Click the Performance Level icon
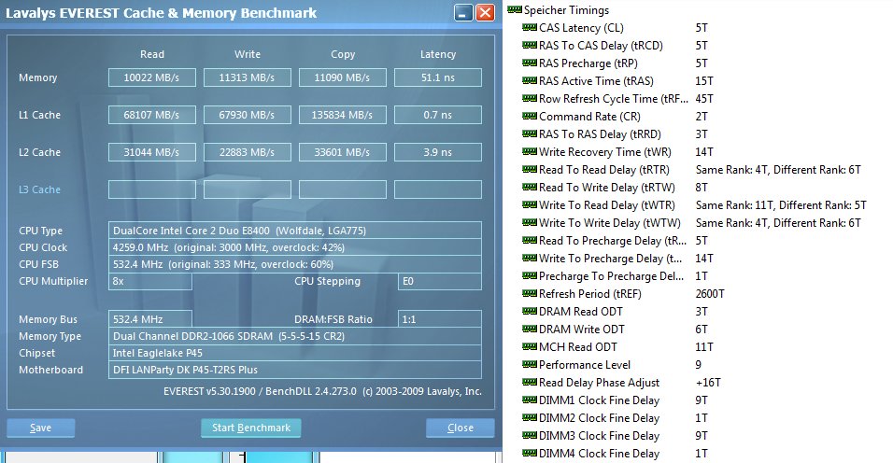 point(530,364)
